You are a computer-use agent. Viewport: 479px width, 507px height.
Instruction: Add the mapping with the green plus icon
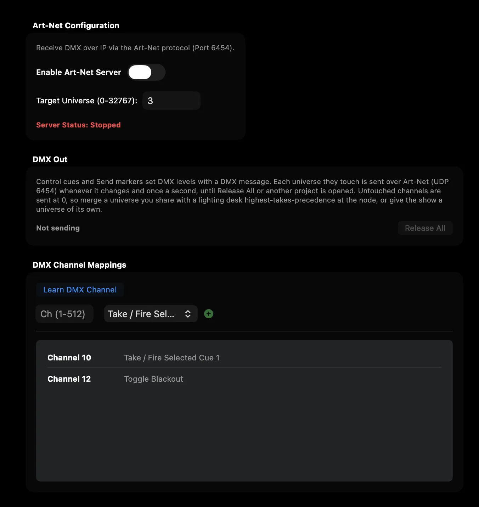coord(209,314)
